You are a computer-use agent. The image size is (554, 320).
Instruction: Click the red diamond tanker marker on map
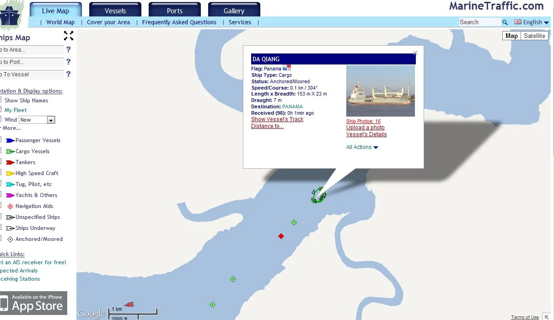click(x=281, y=236)
